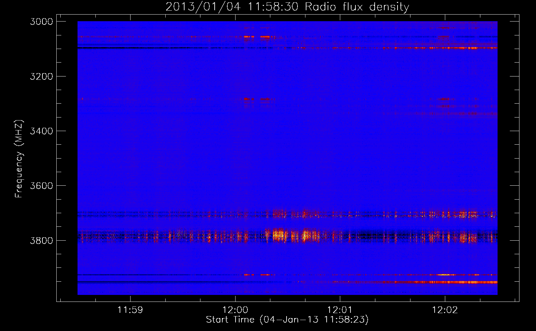The height and width of the screenshot is (331, 536).
Task: Click the 'Start Time (04-Jan-13 11:58:23)' label
Action: click(287, 319)
